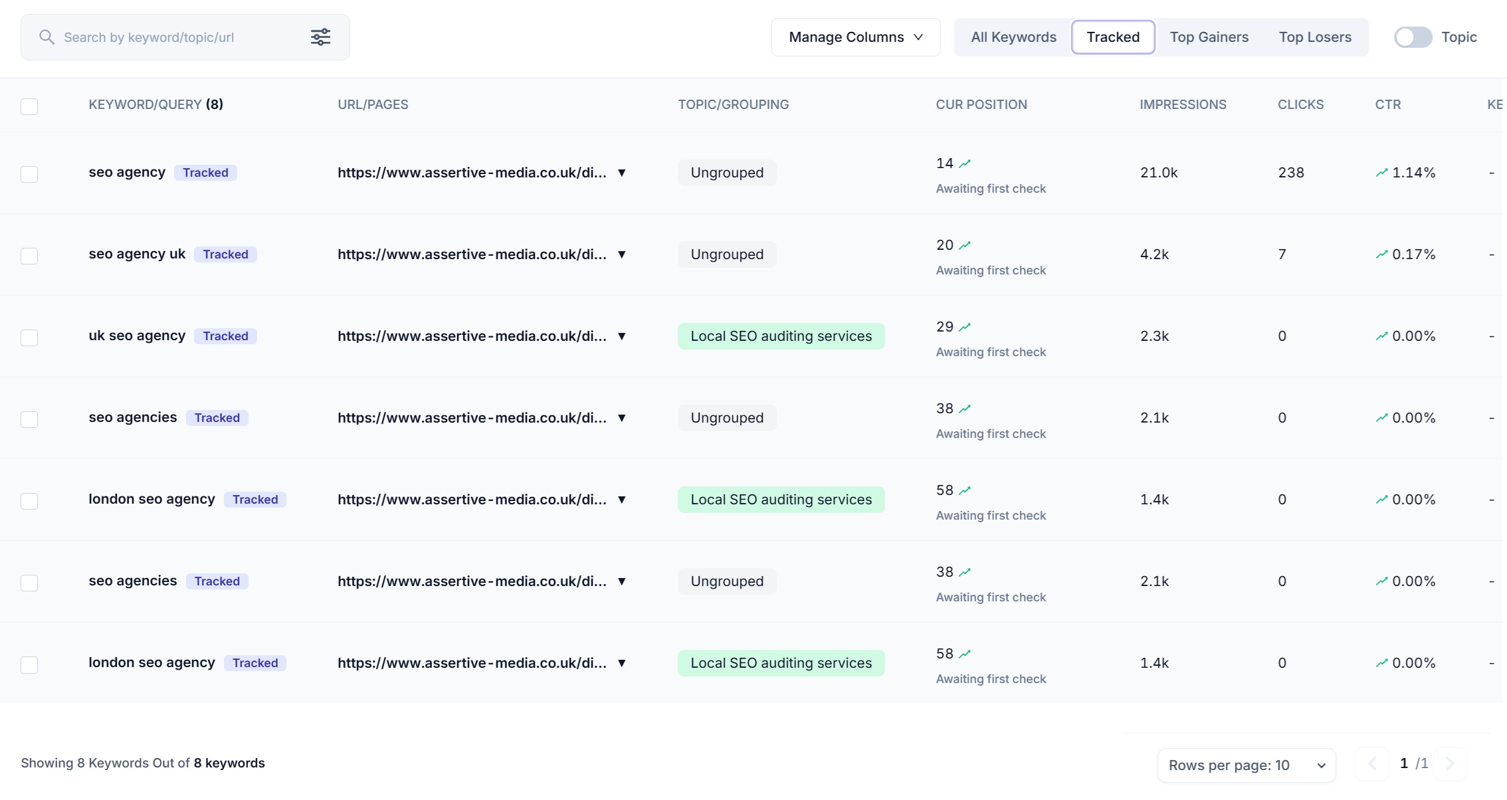Expand URL list for last 'london seo agency' row
This screenshot has height=800, width=1507.
622,663
